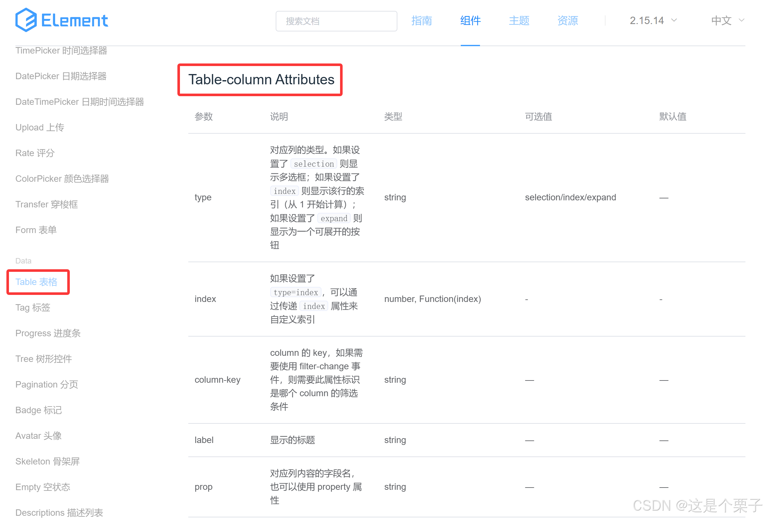Click the number, Function(index) type cell
764x518 pixels.
point(432,299)
